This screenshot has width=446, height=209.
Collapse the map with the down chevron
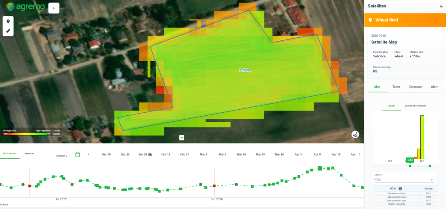(182, 137)
